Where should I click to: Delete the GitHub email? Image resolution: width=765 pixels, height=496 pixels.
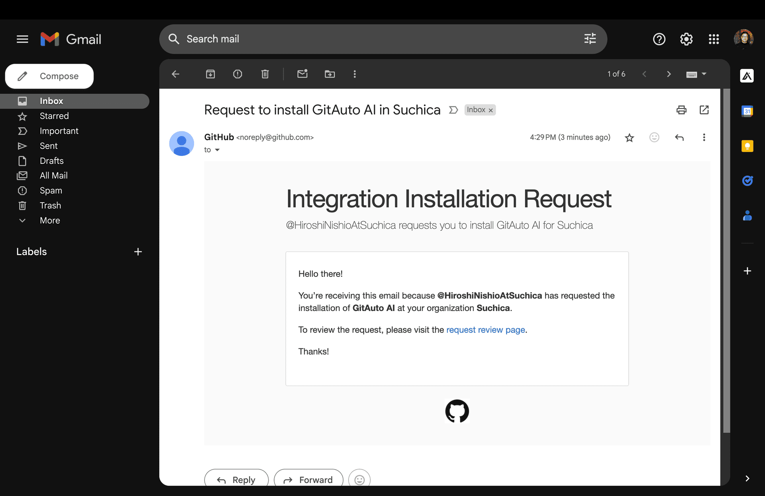[x=265, y=74]
